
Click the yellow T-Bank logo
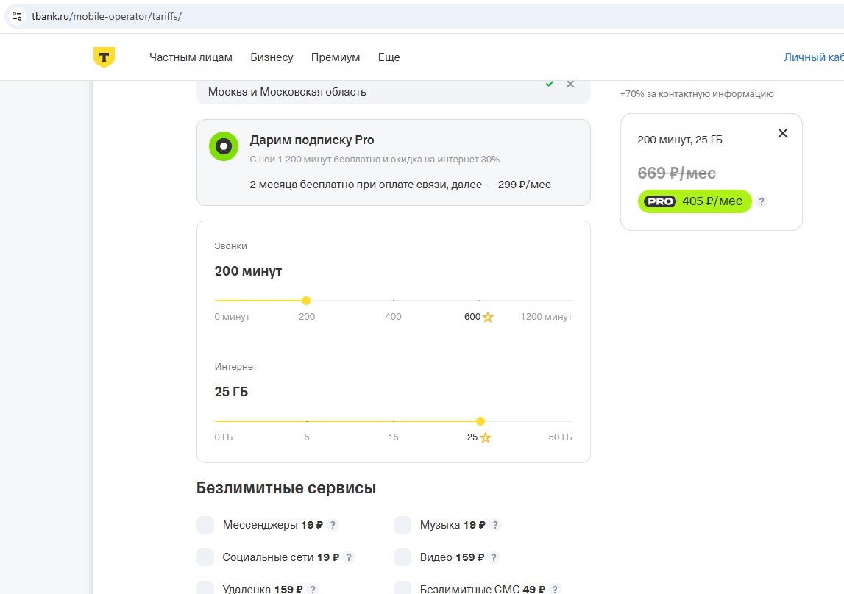(104, 57)
